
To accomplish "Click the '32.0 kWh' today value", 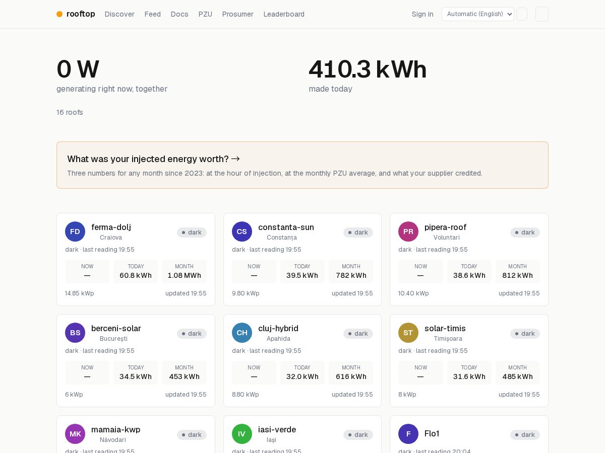I will (302, 376).
